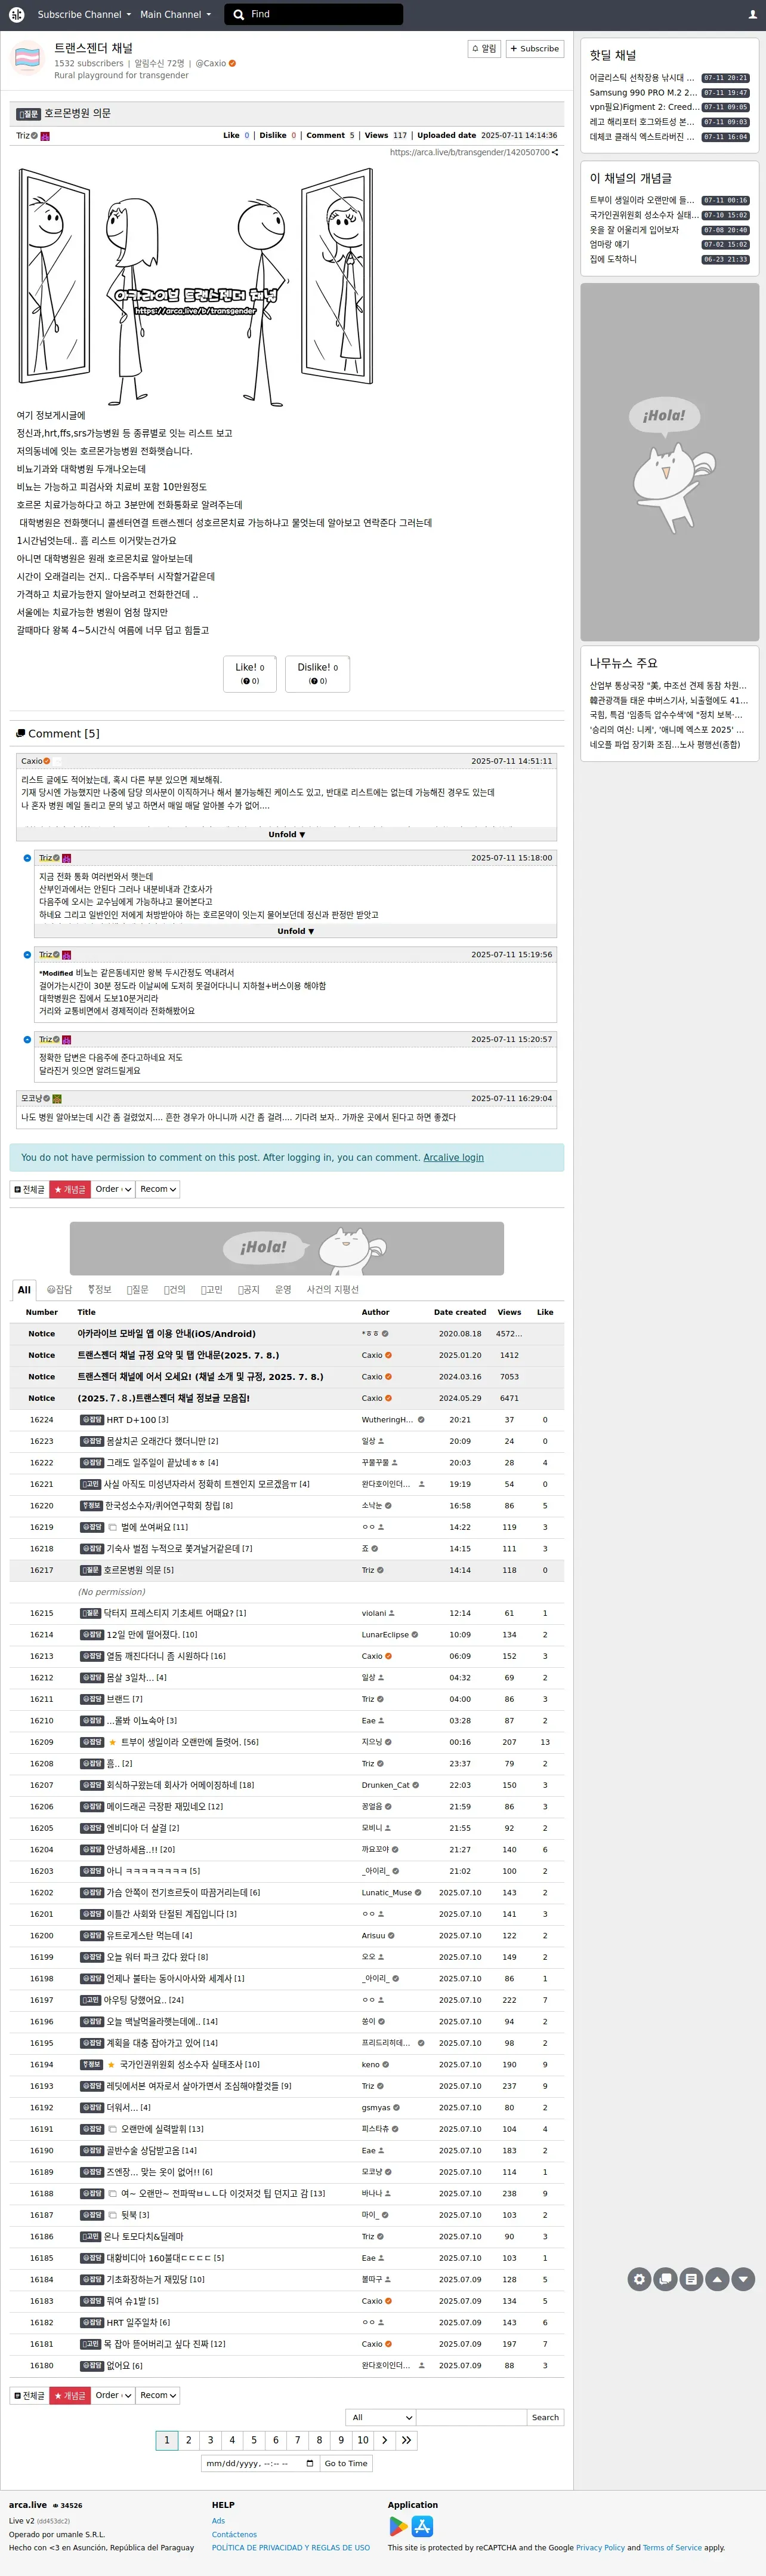Click the floating scroll-to-top arrow button

(717, 2279)
